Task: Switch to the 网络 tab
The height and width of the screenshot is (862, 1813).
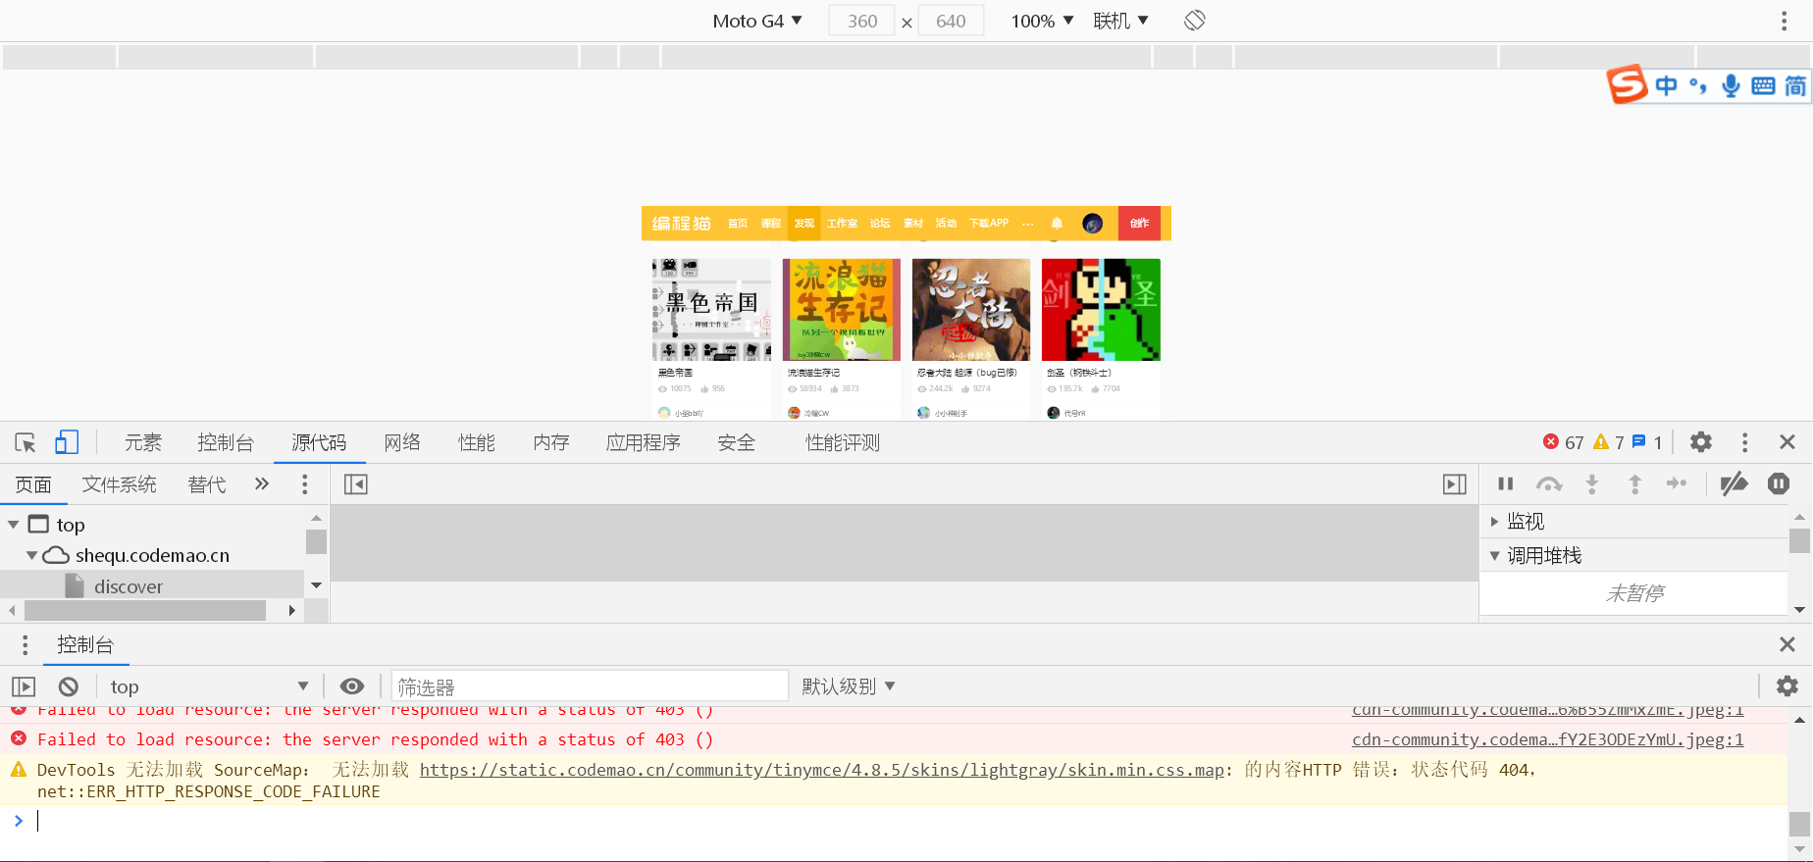Action: point(402,442)
